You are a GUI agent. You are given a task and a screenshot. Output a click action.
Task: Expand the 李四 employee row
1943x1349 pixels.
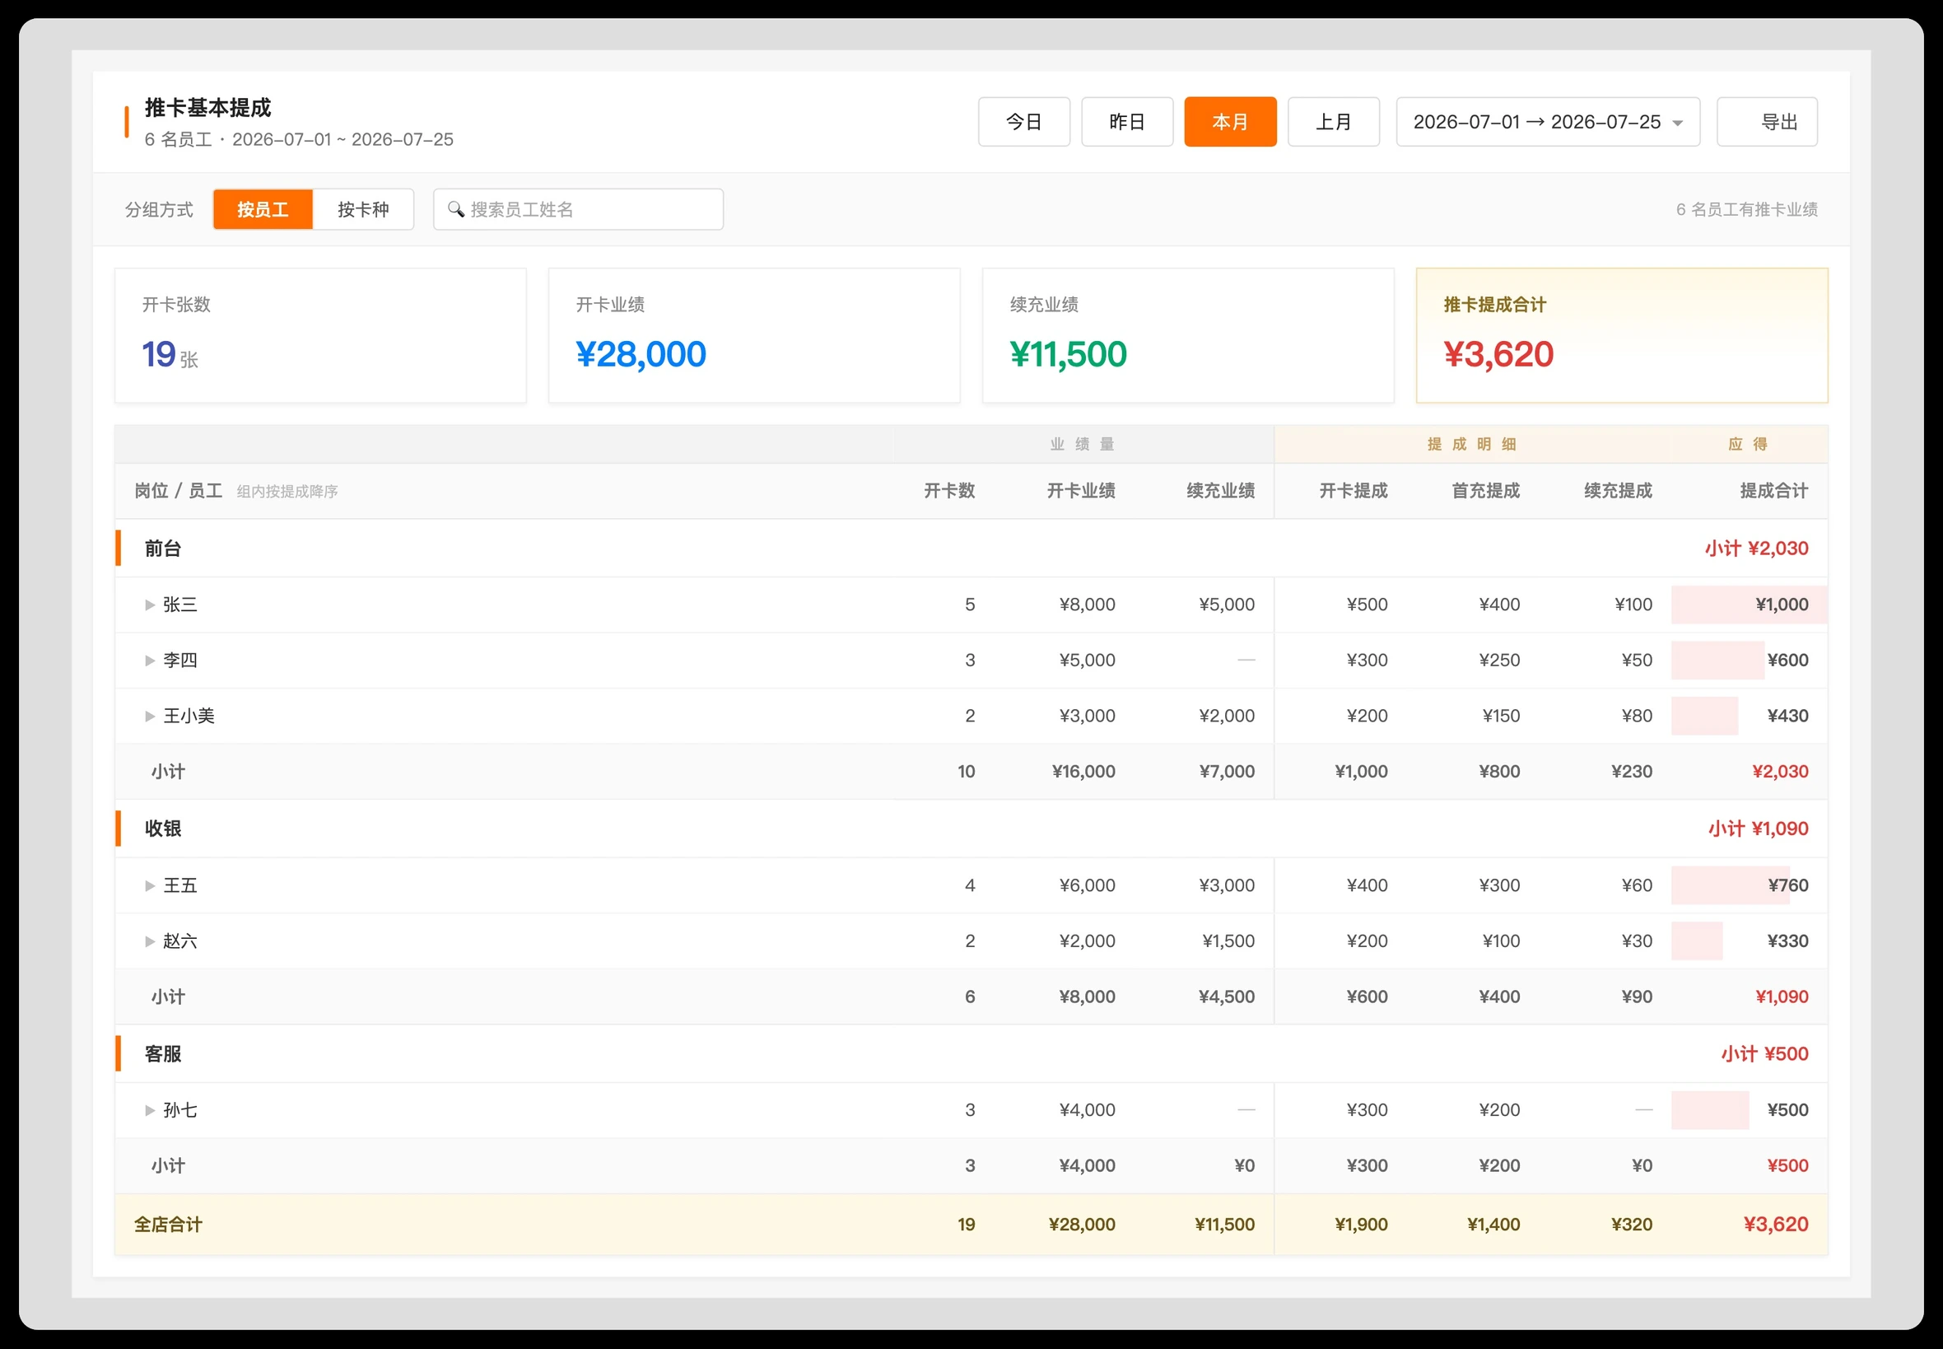[x=150, y=660]
